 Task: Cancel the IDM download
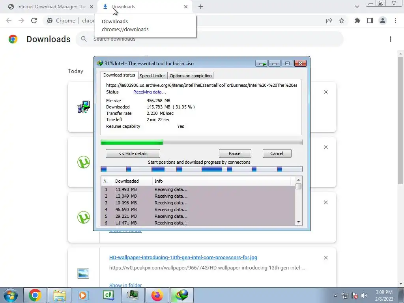[277, 153]
